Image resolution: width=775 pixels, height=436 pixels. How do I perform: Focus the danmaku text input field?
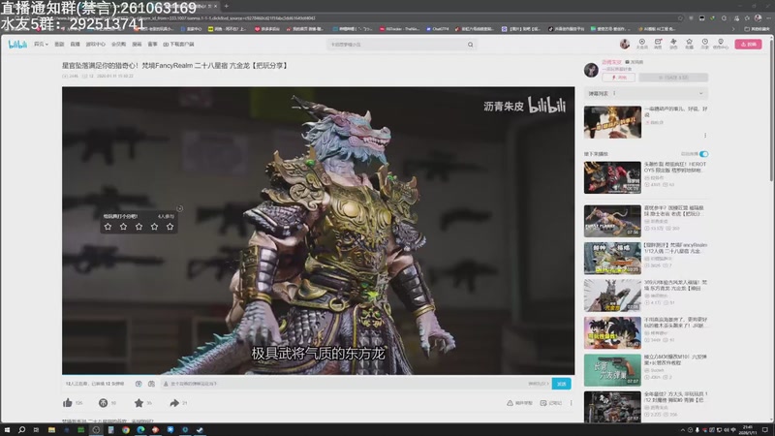coord(346,384)
